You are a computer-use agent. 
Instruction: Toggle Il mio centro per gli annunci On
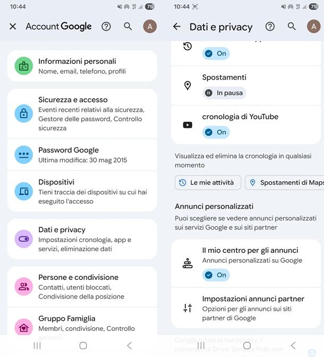[x=216, y=275]
